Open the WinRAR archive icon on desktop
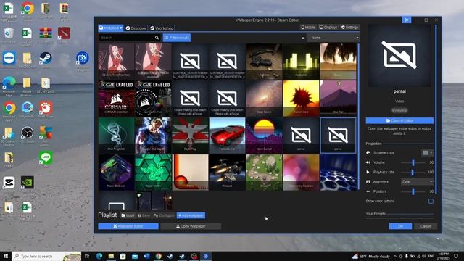464x261 pixels. pos(46,33)
